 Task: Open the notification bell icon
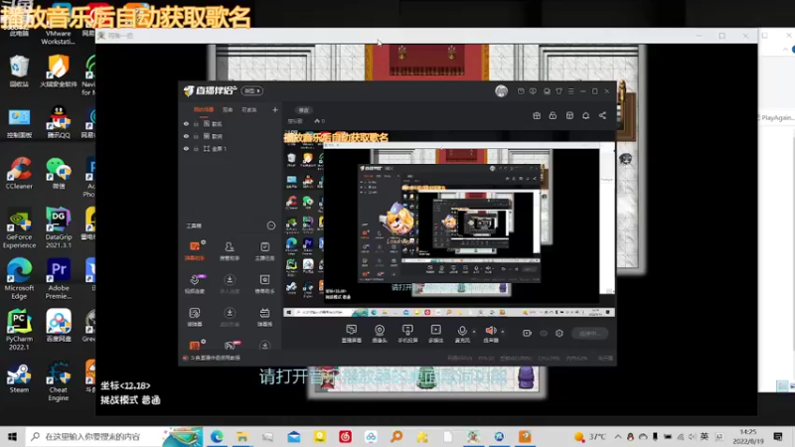(585, 115)
